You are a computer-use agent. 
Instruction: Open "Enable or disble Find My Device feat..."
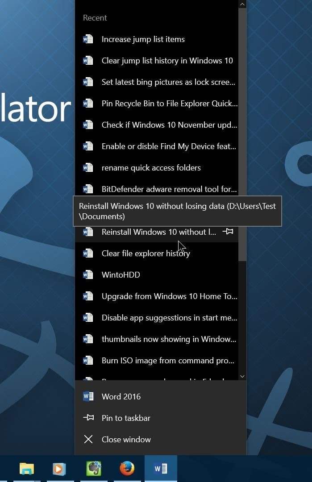point(157,146)
